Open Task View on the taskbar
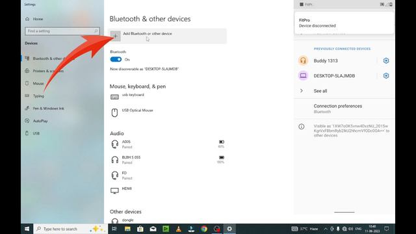416x234 pixels. (x=114, y=229)
